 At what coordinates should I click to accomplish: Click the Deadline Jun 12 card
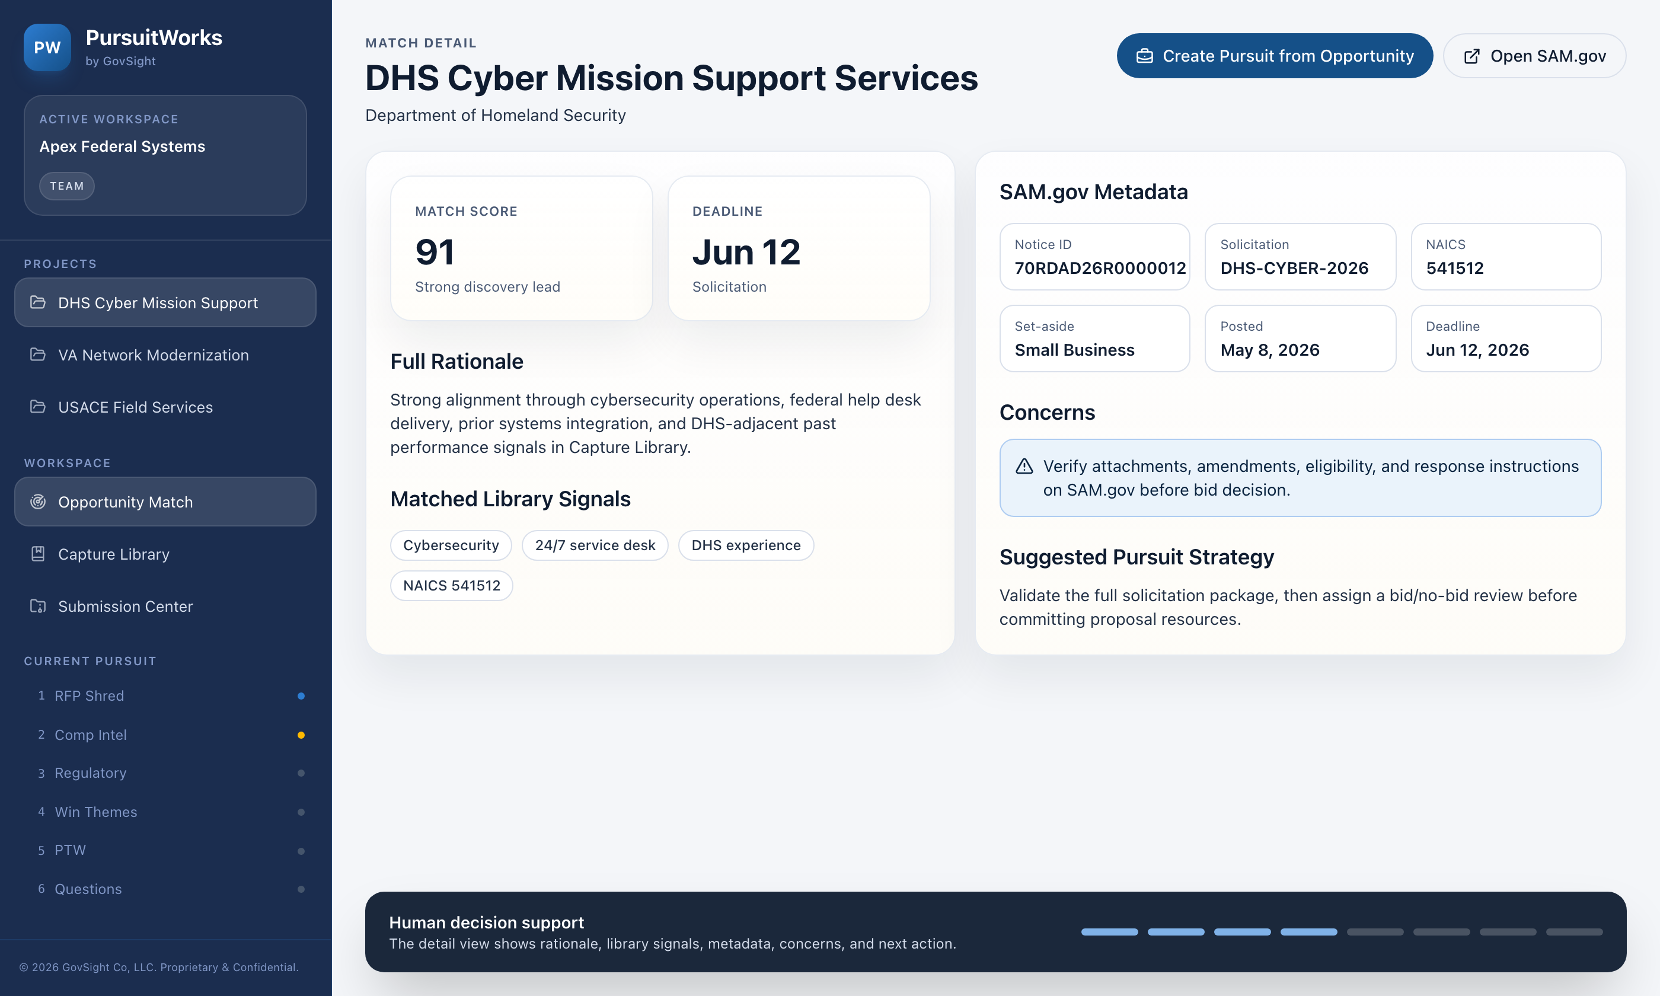coord(799,248)
